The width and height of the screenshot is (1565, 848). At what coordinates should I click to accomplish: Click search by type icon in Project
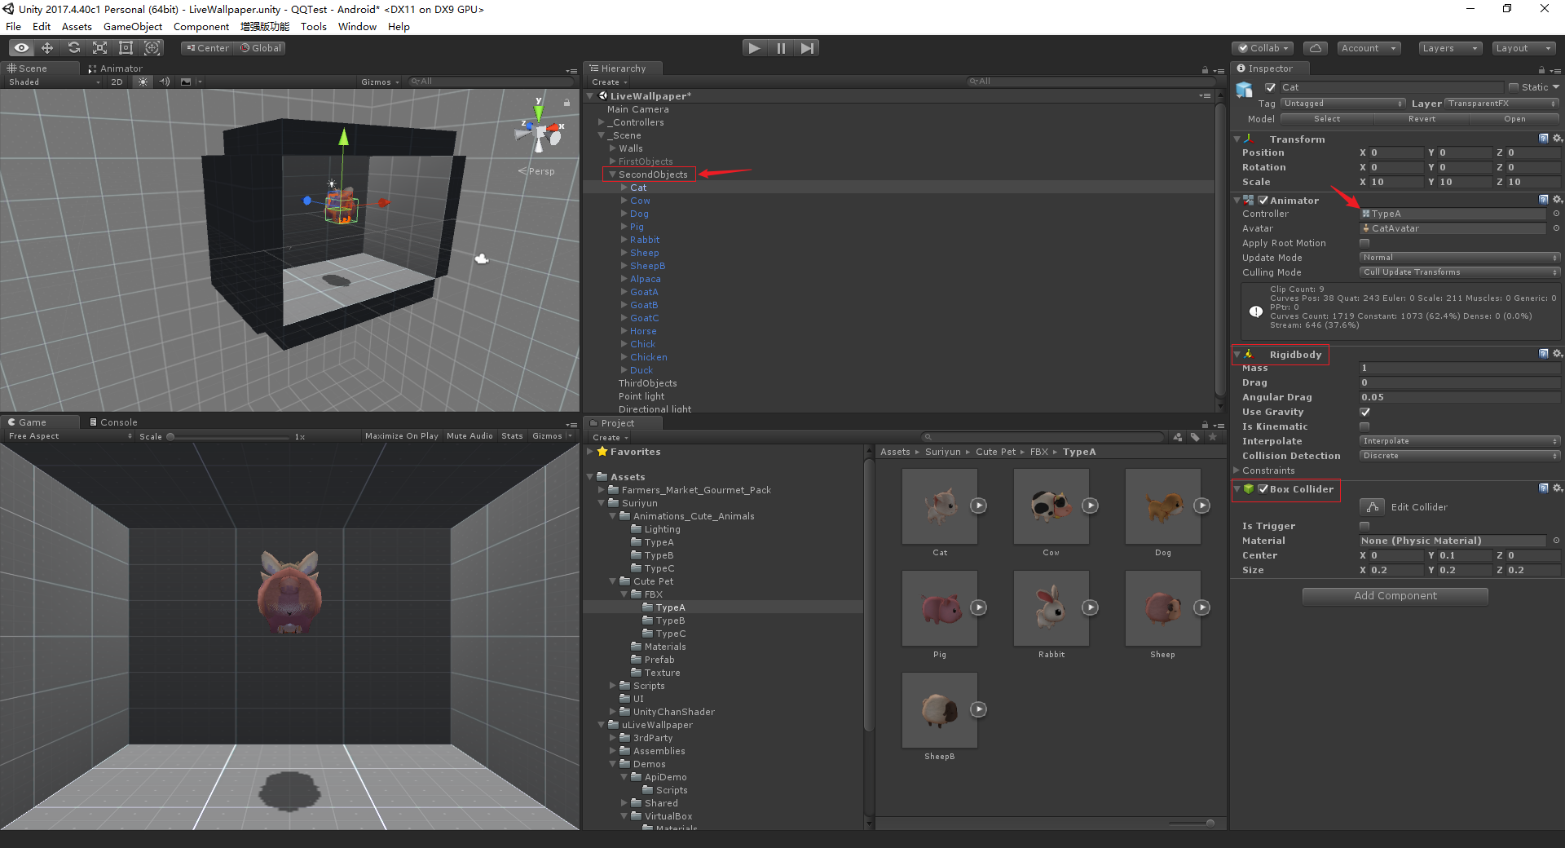point(1178,438)
